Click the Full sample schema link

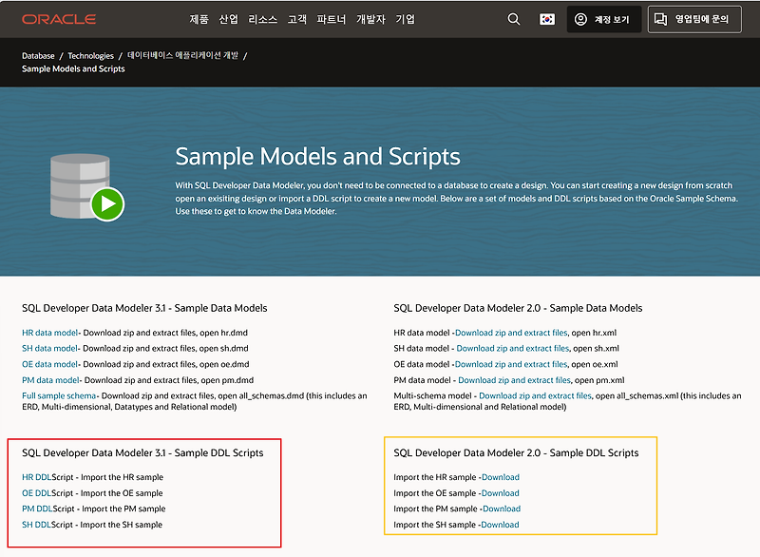(x=57, y=394)
